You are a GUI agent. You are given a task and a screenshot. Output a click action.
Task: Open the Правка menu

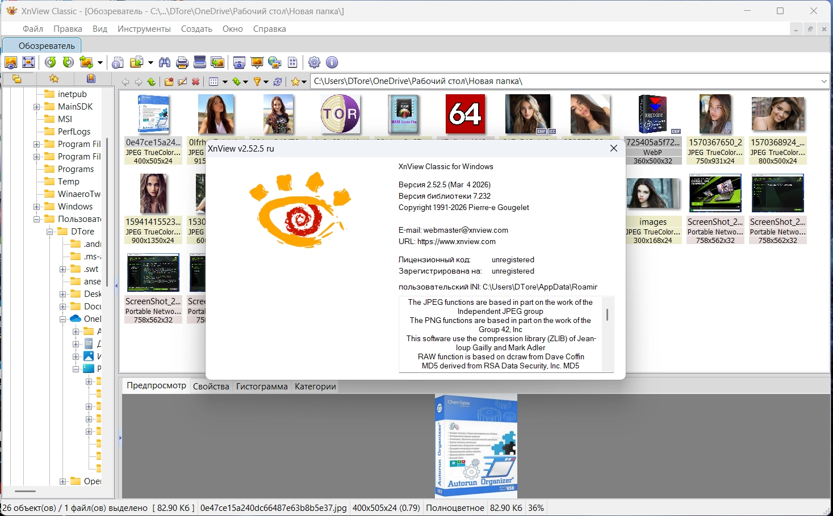tap(68, 29)
